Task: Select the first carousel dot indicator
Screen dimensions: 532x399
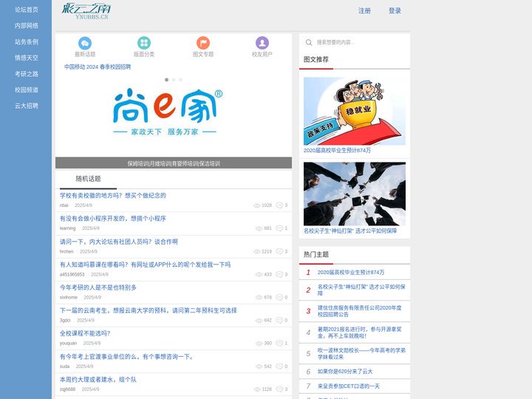Action: pyautogui.click(x=166, y=80)
